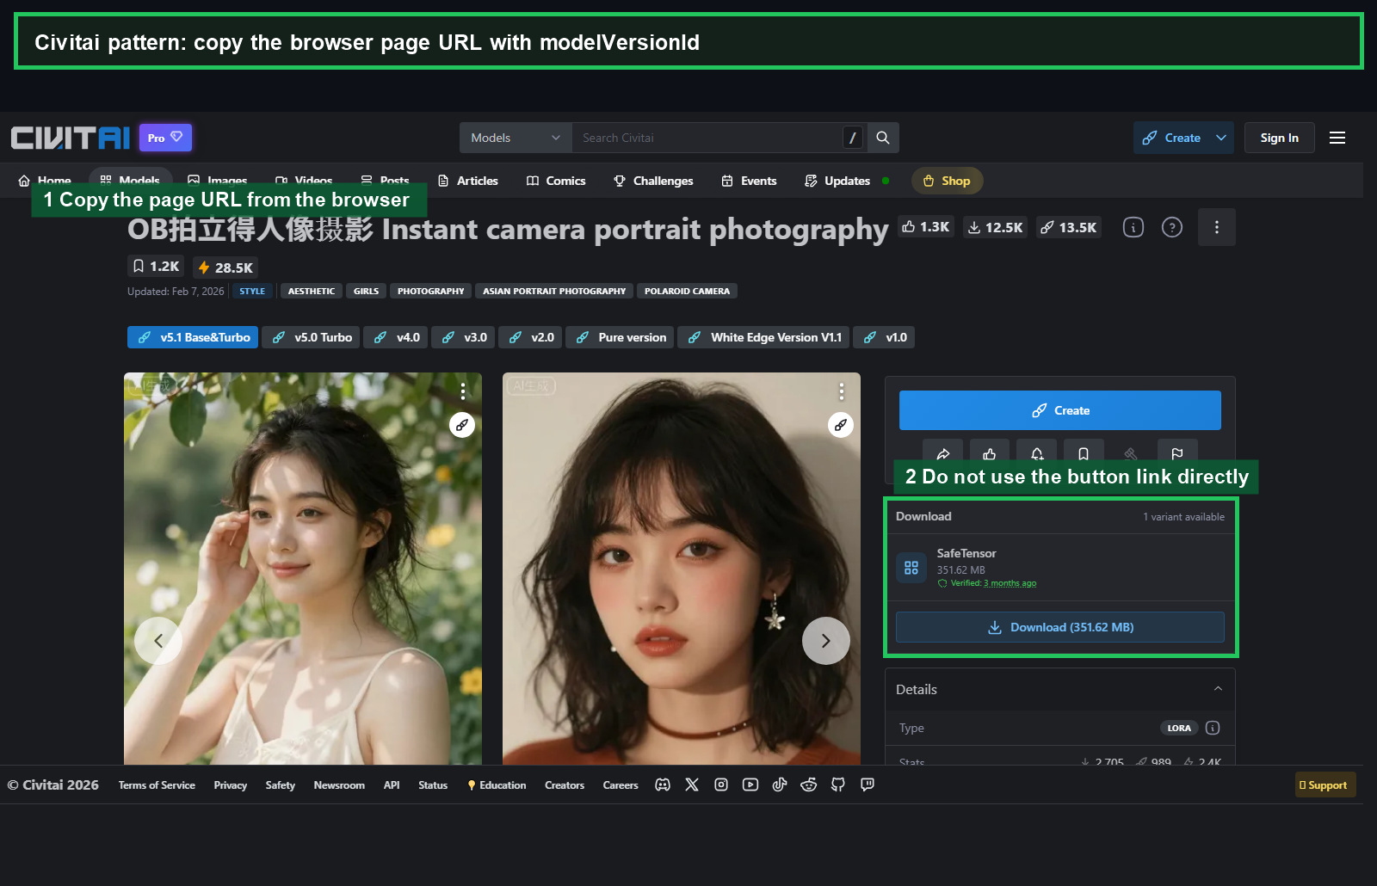Open the Models search category dropdown

[516, 138]
